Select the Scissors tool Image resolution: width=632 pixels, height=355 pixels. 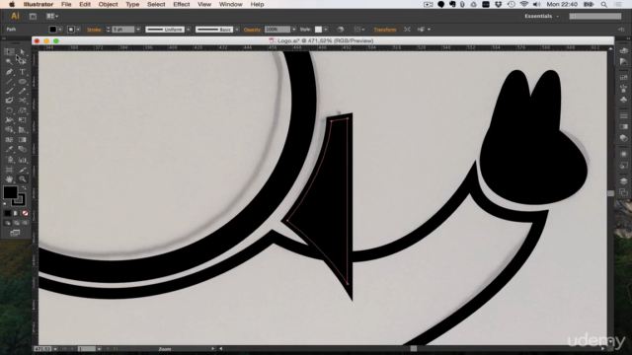(x=22, y=101)
